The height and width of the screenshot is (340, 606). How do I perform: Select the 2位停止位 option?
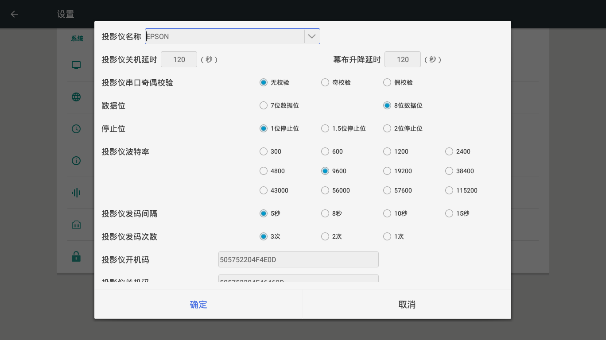[387, 128]
